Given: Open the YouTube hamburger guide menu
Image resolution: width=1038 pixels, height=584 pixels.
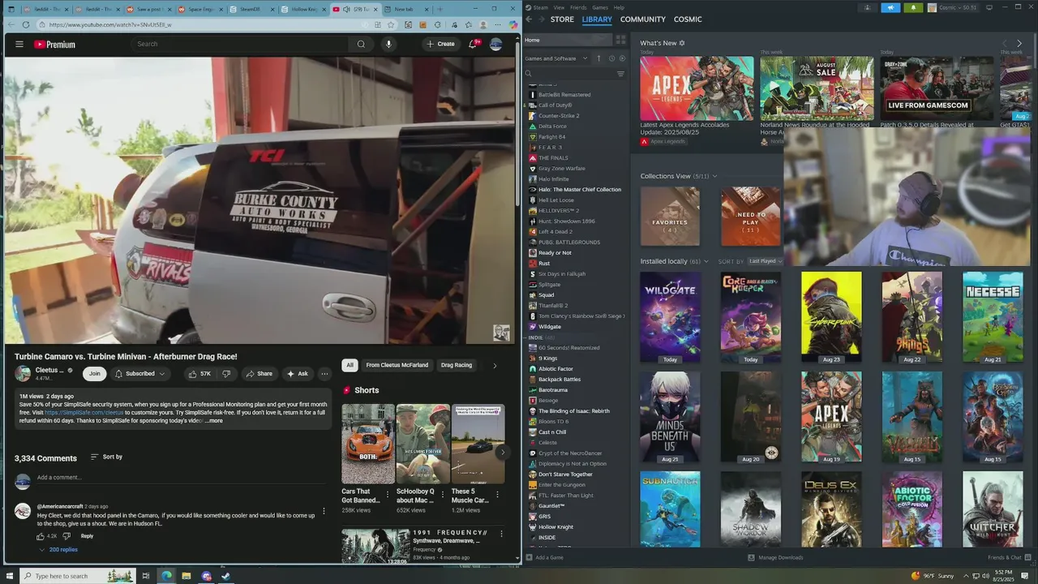Looking at the screenshot, I should point(19,44).
